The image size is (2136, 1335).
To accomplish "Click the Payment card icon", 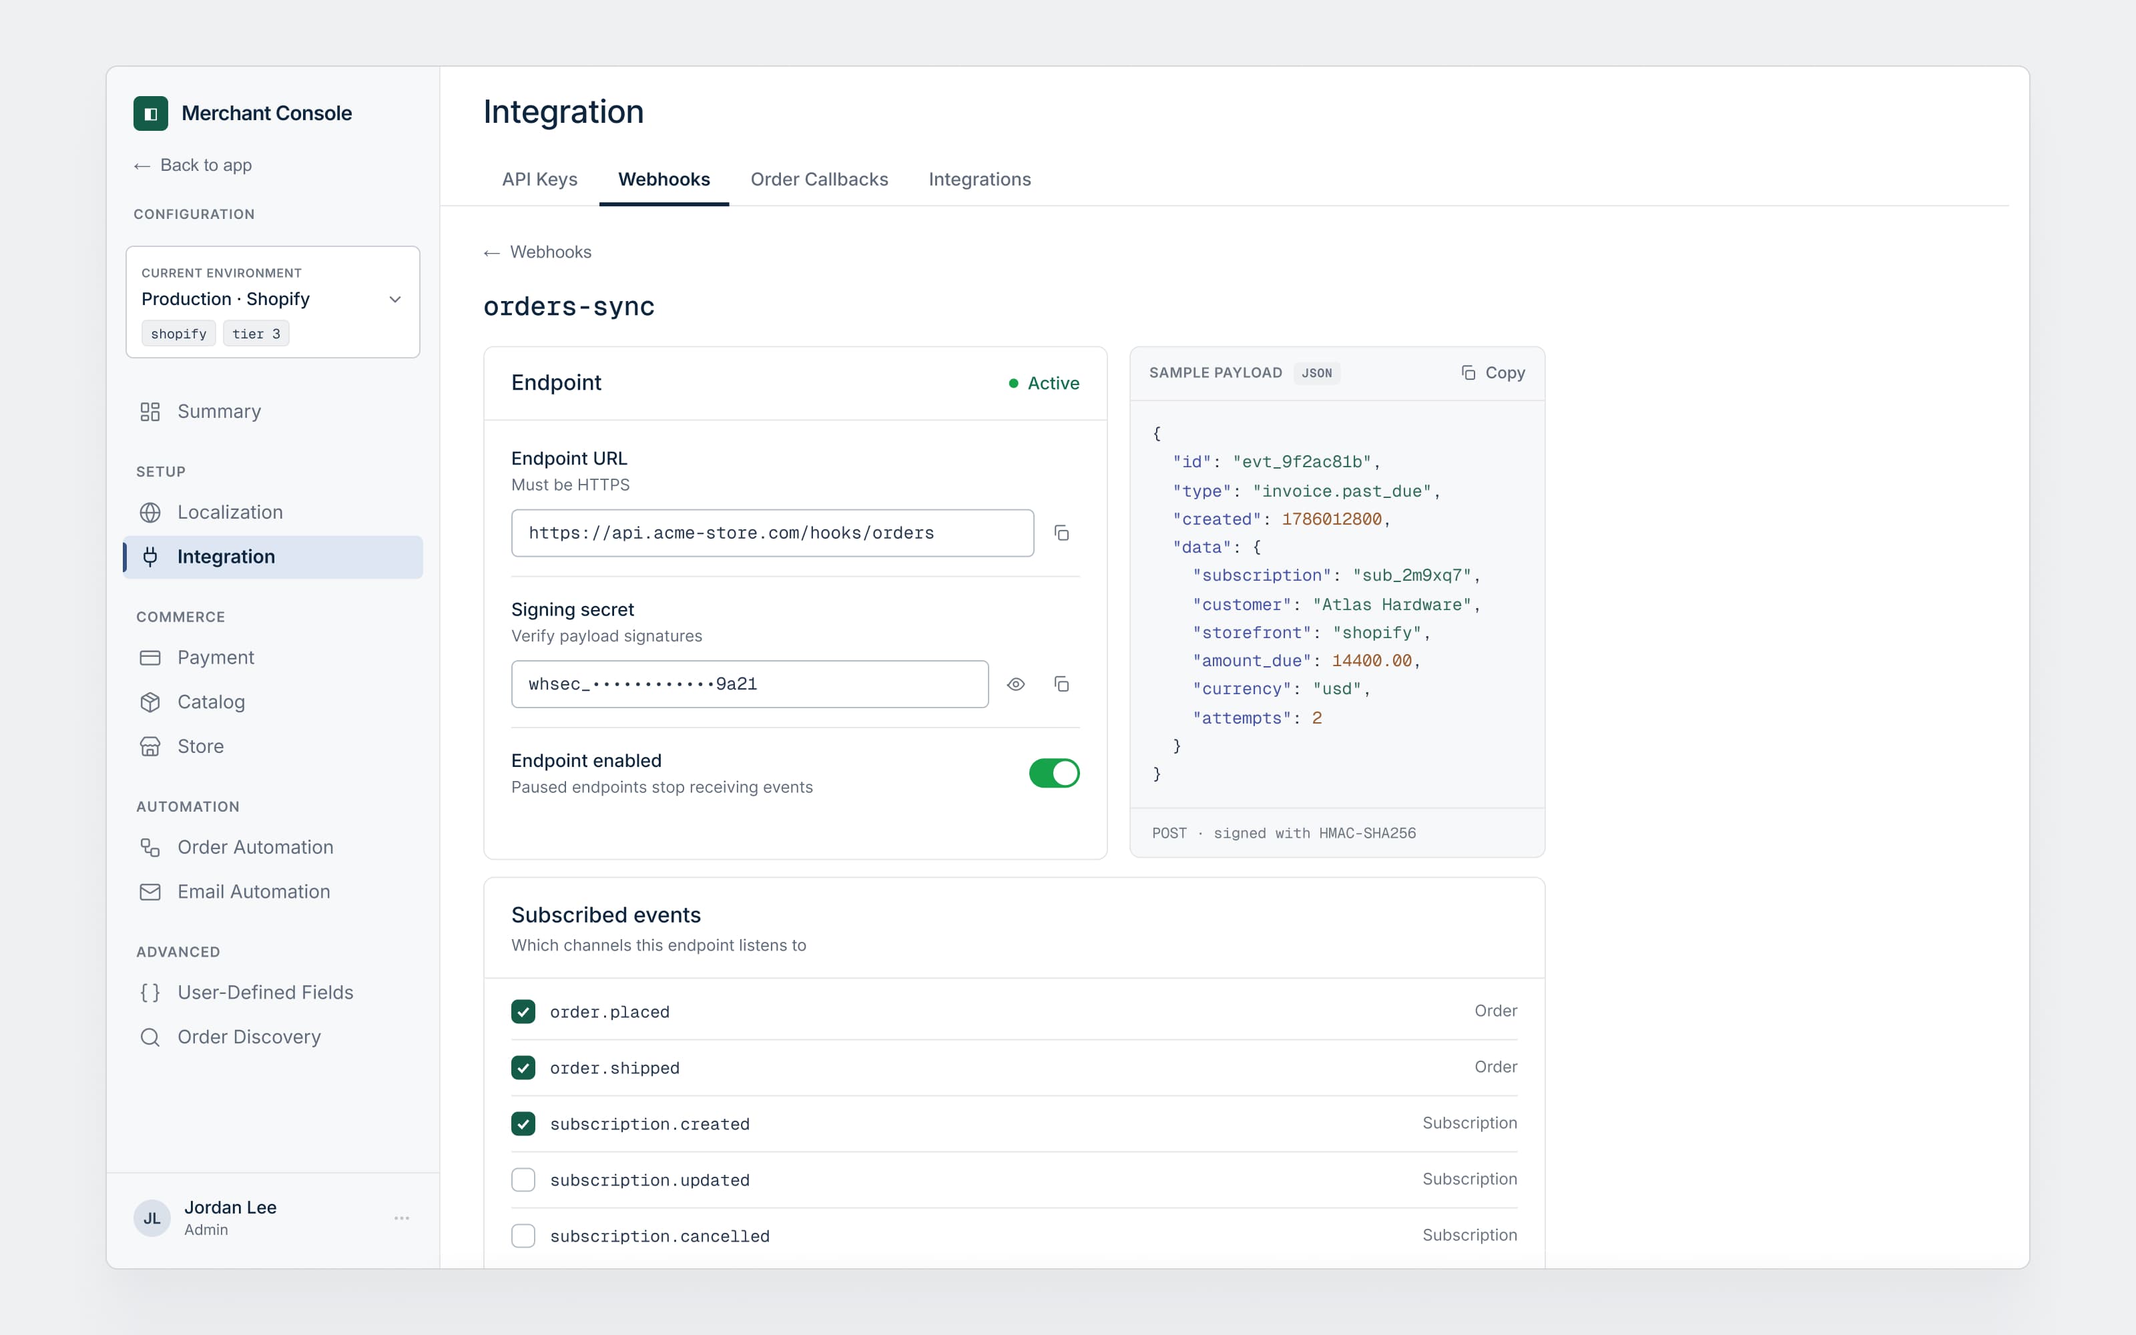I will pos(150,657).
